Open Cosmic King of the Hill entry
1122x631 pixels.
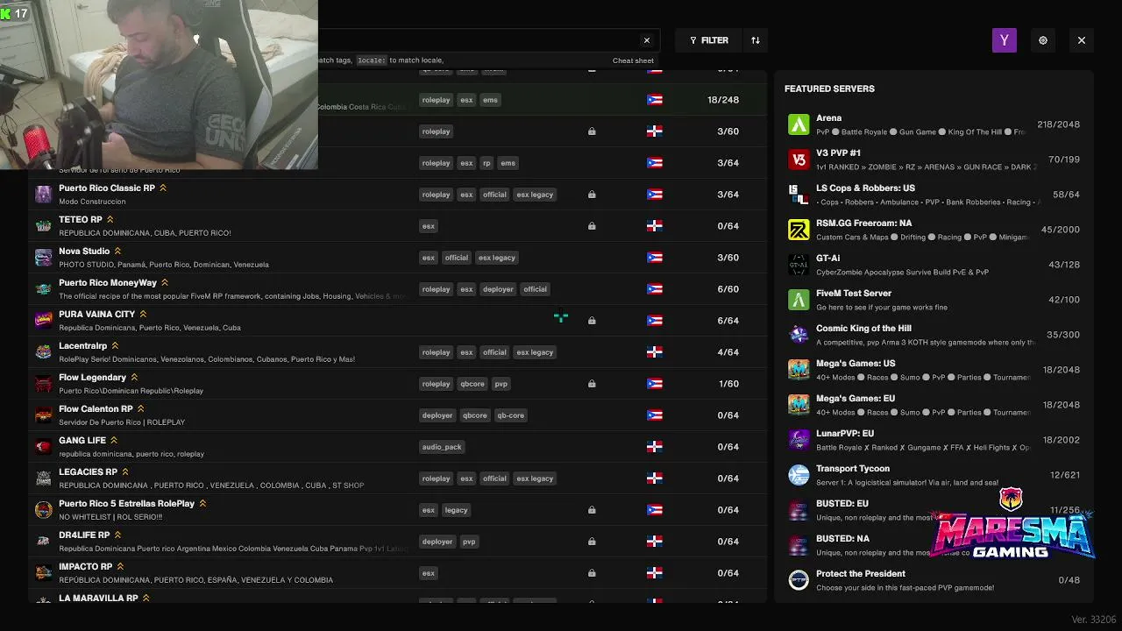point(934,335)
